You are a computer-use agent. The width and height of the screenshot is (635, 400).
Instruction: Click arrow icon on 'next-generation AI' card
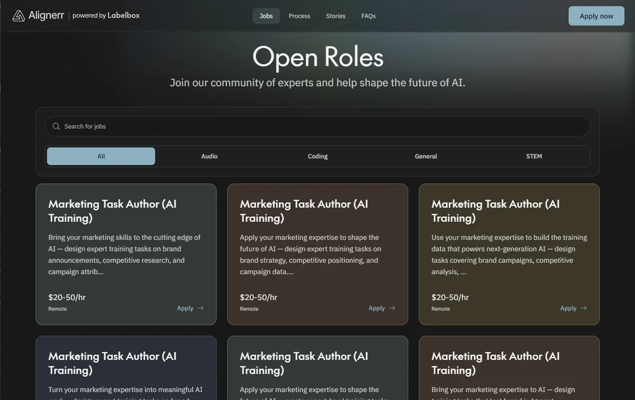pos(583,308)
